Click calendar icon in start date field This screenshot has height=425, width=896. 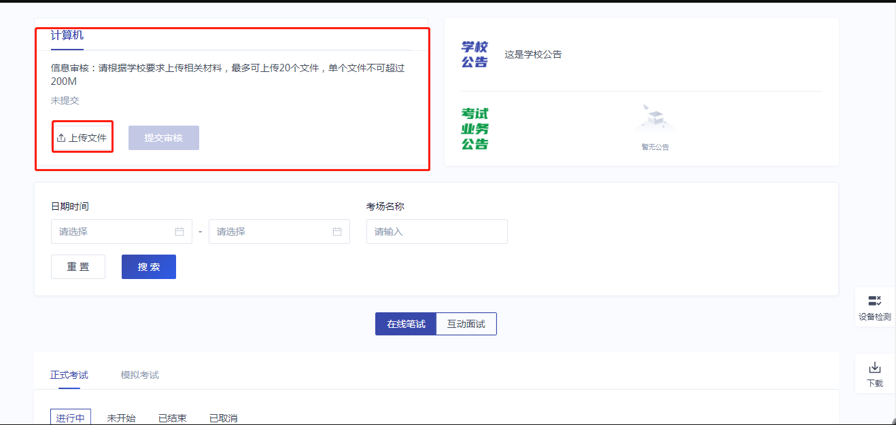click(179, 232)
